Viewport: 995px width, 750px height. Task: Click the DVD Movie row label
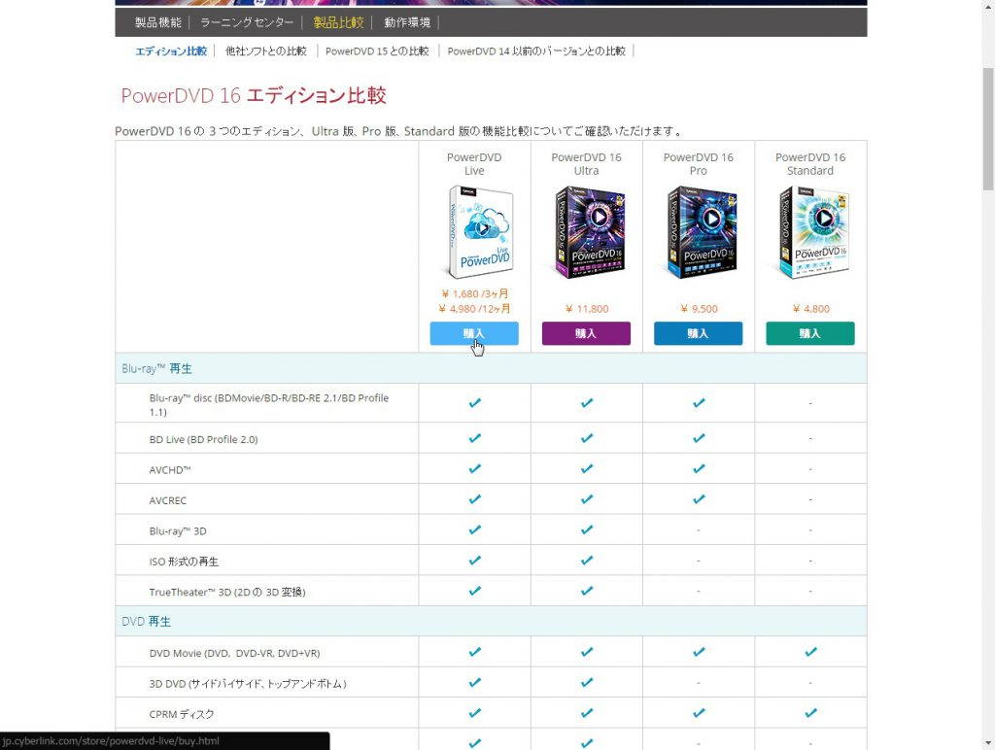coord(234,653)
